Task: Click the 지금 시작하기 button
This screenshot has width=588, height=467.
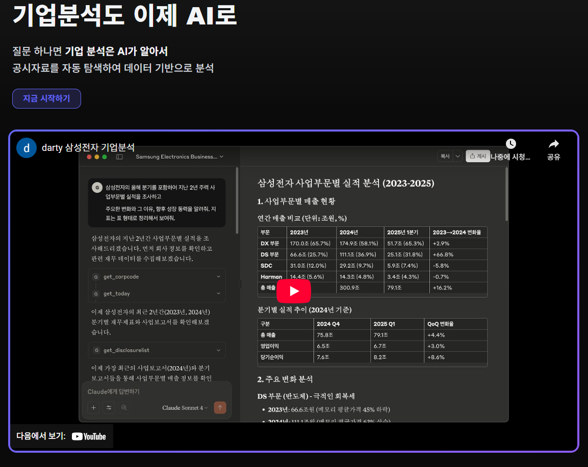Action: (46, 98)
